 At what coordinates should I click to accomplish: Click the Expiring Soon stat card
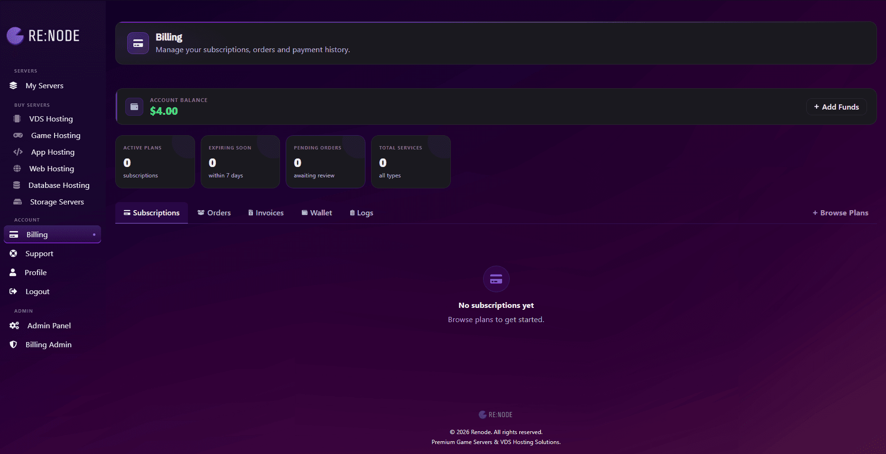[x=240, y=162]
